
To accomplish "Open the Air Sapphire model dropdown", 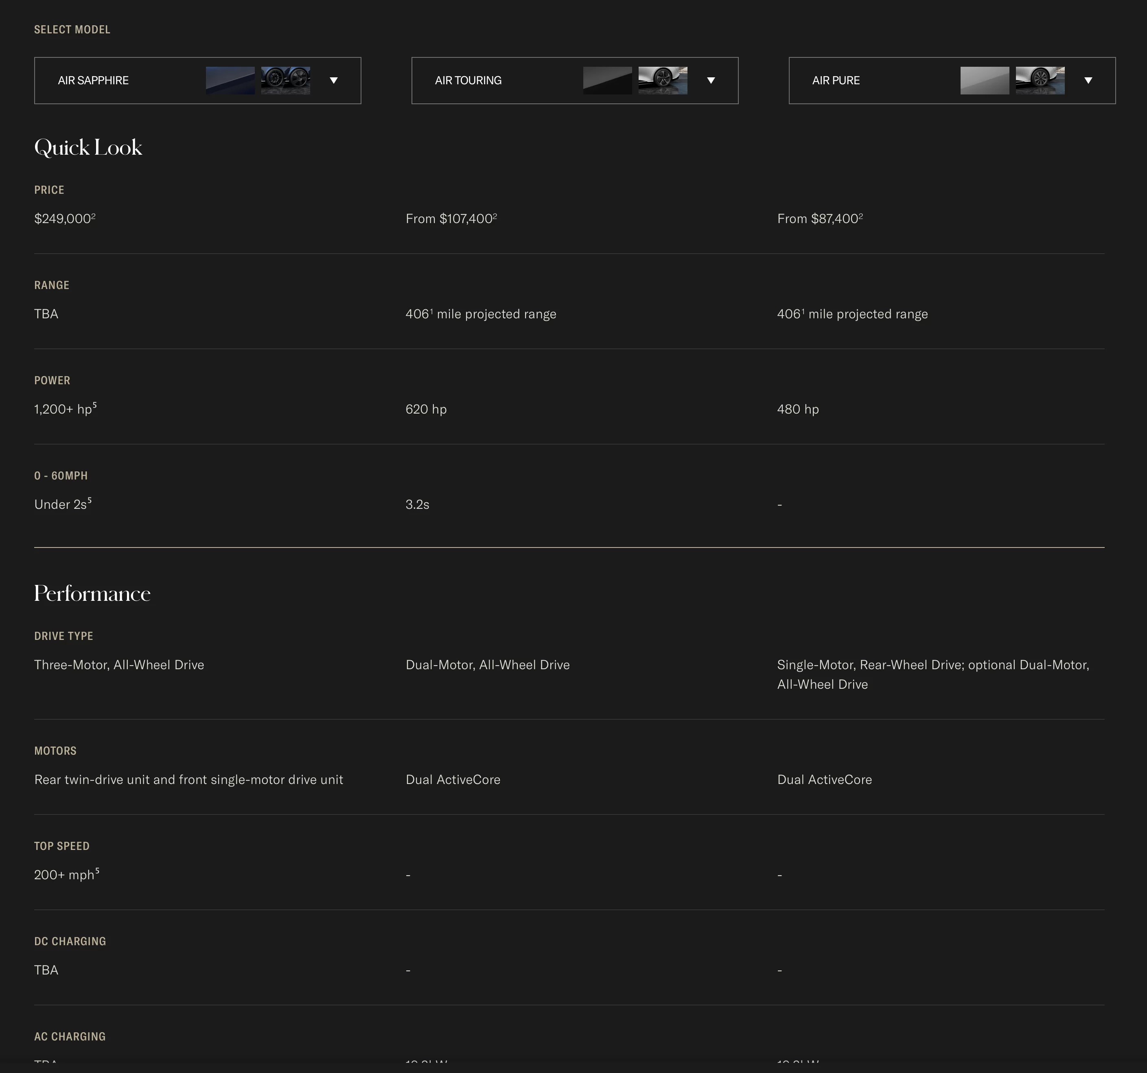I will [x=197, y=81].
